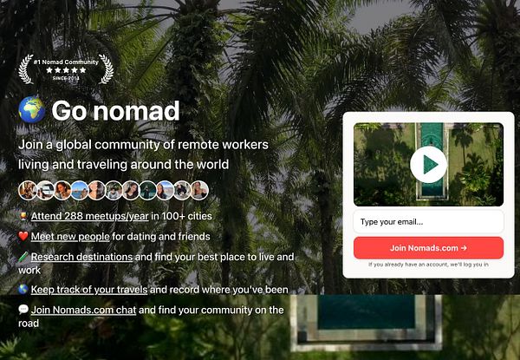Click the red Join Nomads.com button
Image resolution: width=520 pixels, height=360 pixels.
428,248
